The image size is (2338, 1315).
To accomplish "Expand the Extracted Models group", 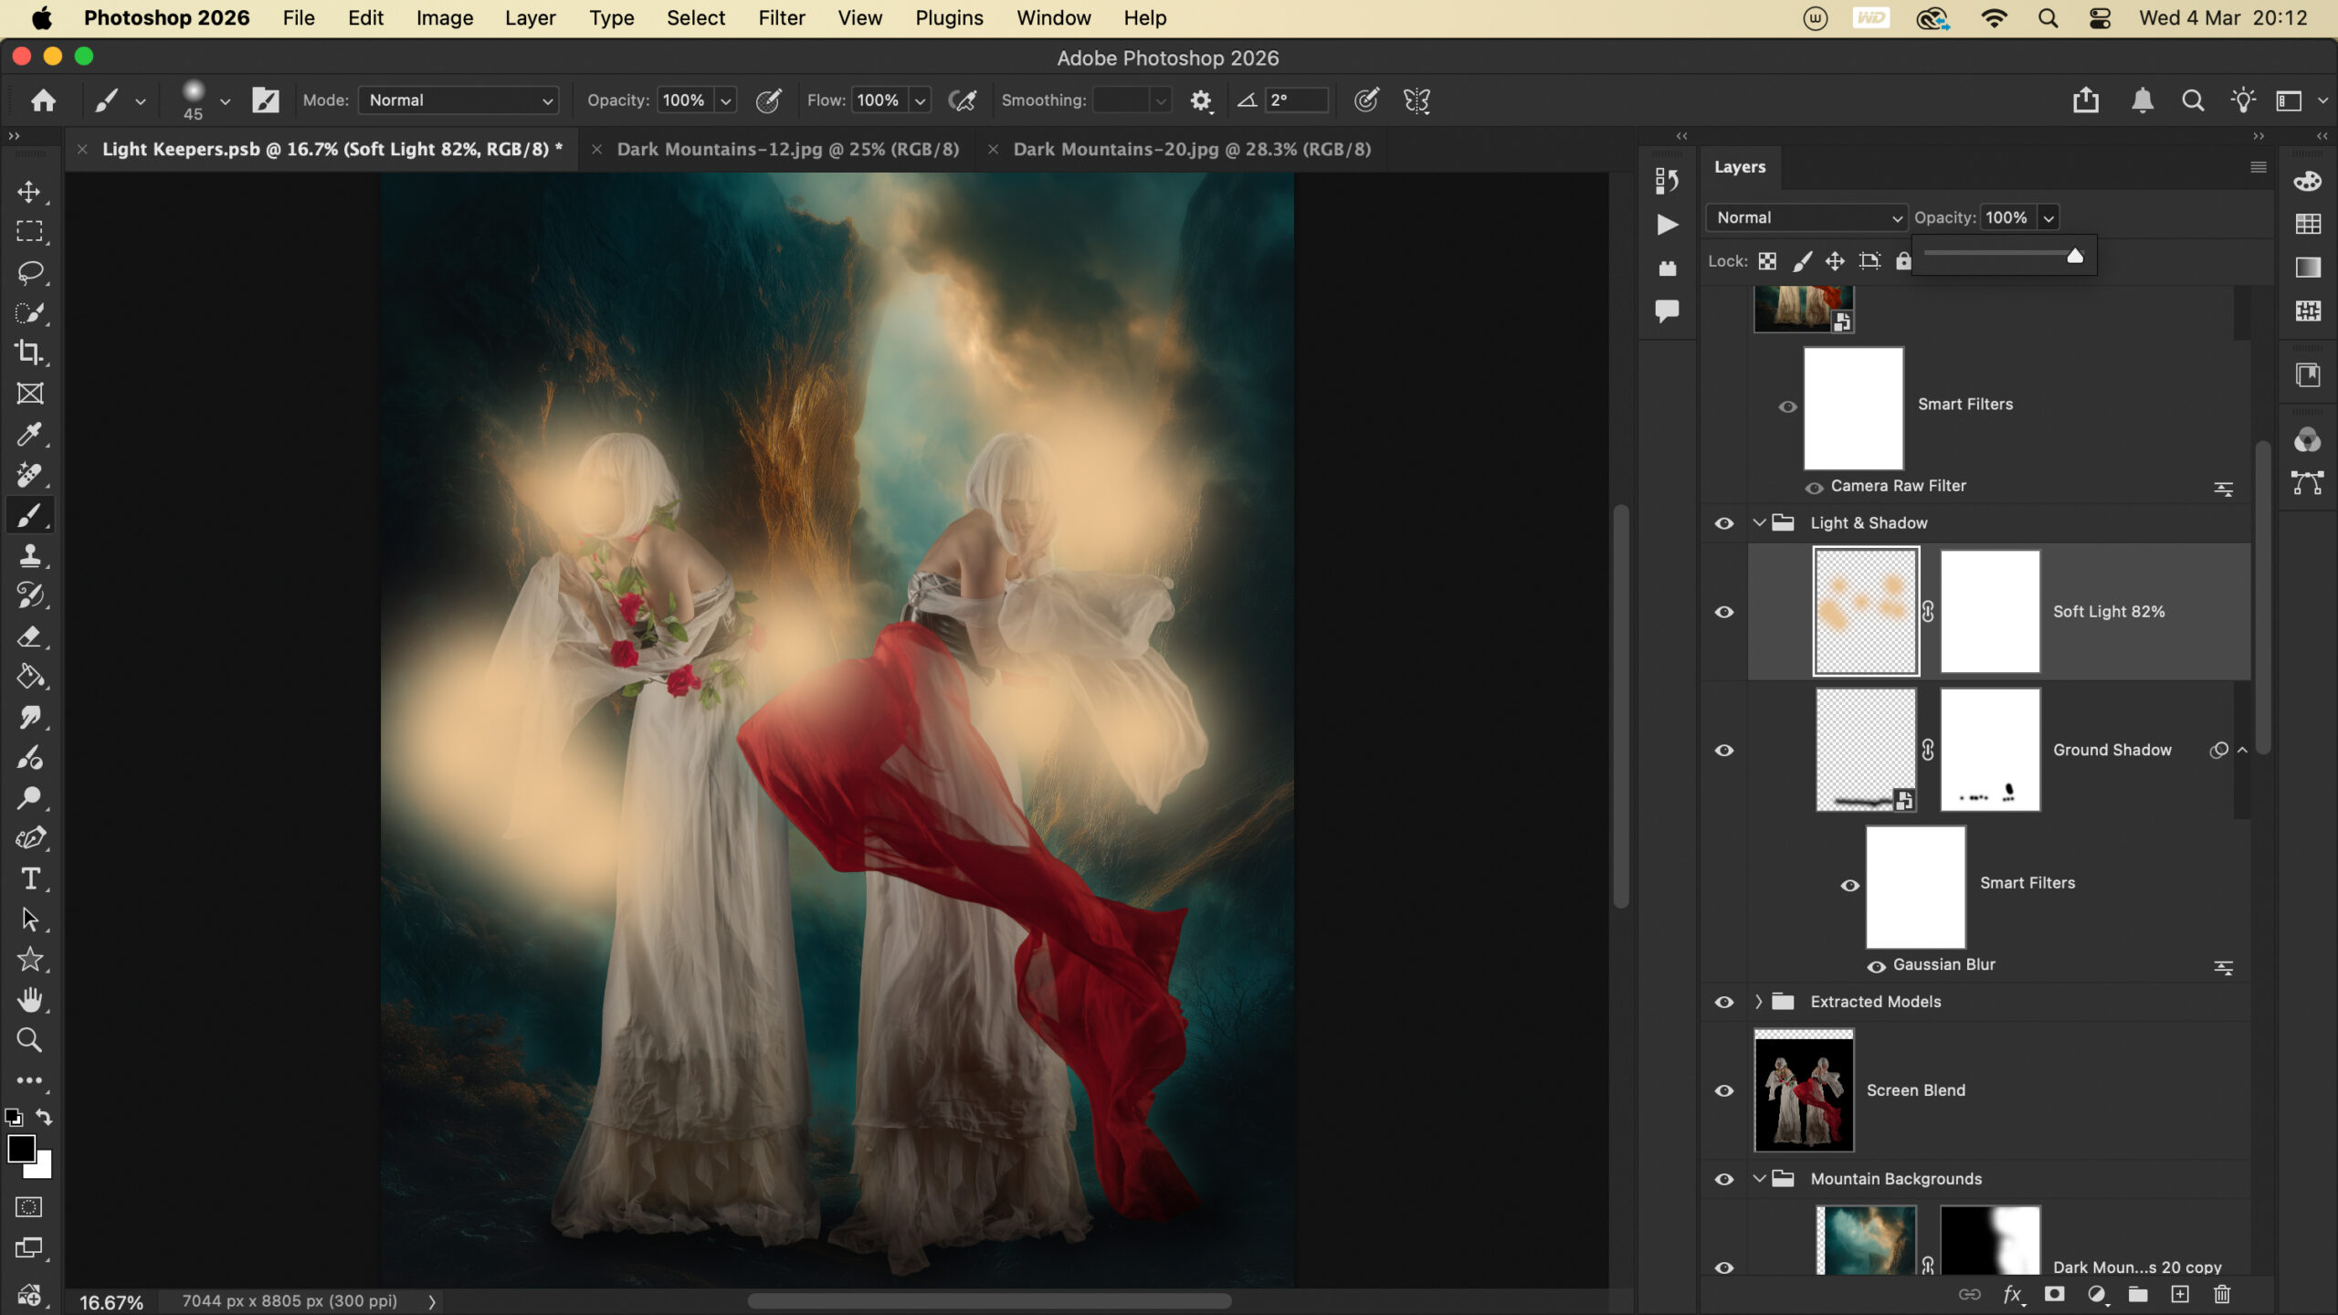I will click(x=1758, y=1002).
